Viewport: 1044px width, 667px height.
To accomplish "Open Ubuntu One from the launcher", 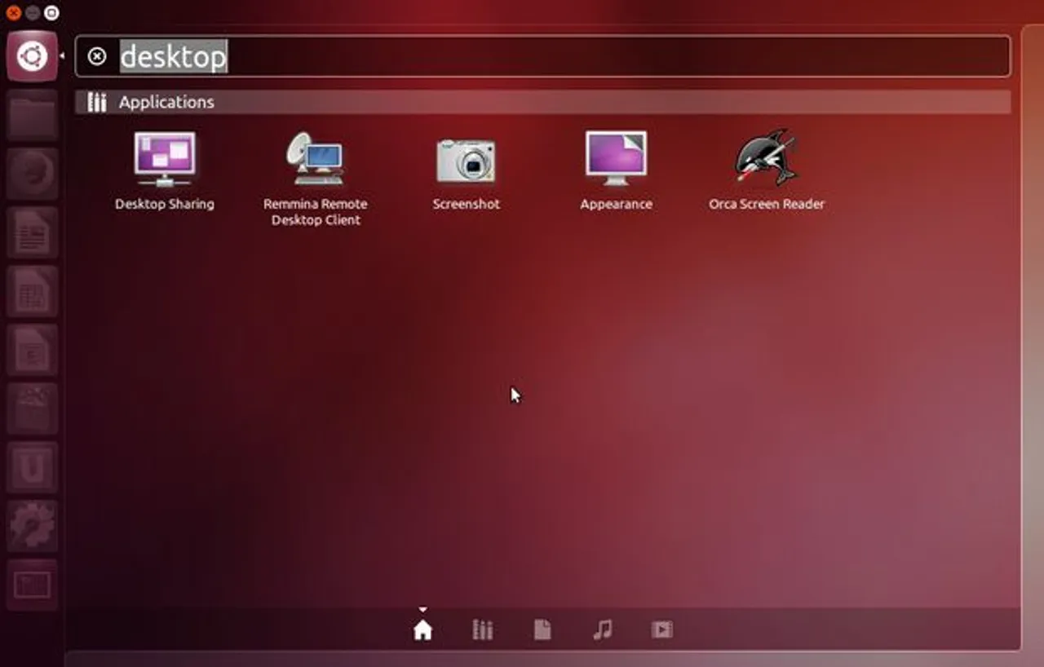I will coord(32,468).
